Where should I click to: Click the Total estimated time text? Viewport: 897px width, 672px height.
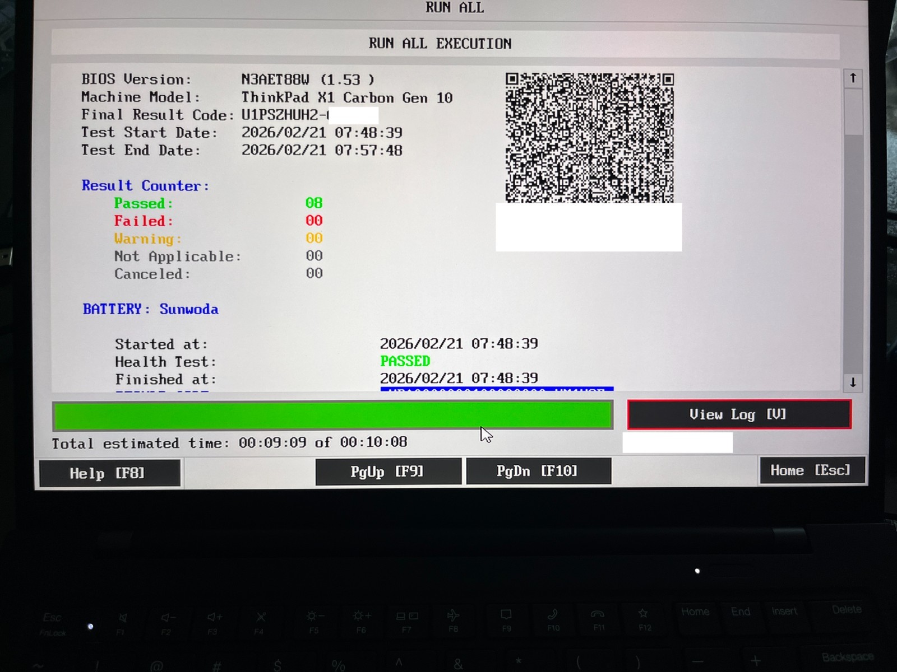pos(230,443)
